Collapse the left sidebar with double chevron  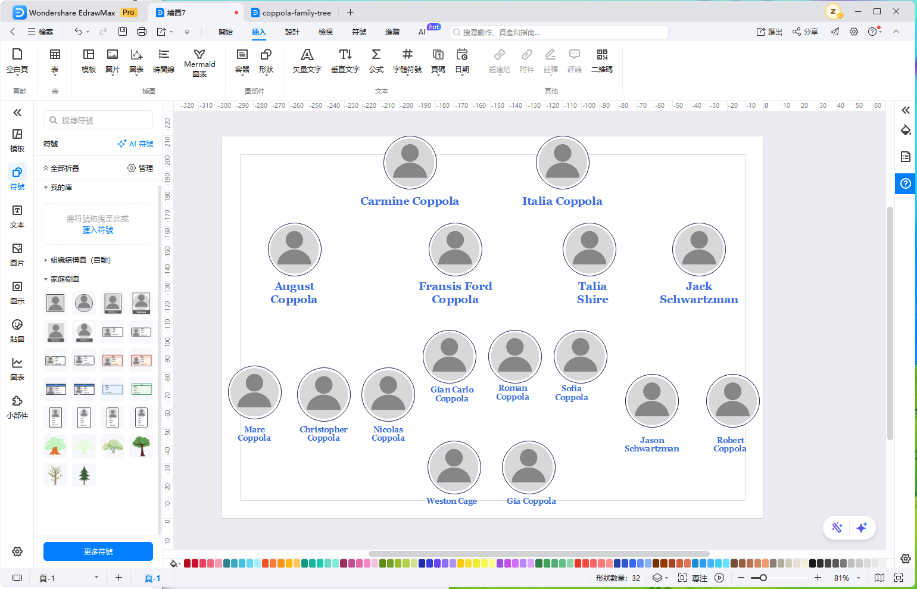[x=17, y=112]
